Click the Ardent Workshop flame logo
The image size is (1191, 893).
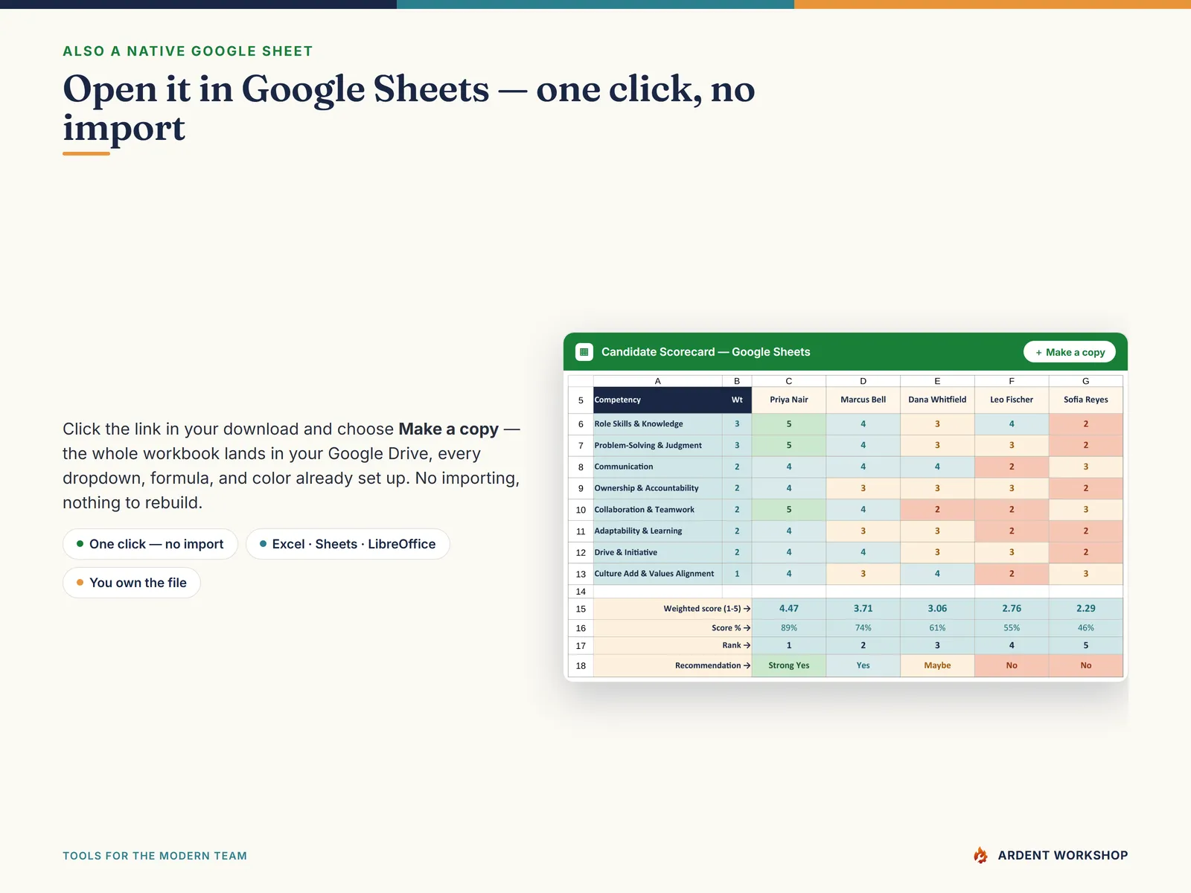(980, 856)
